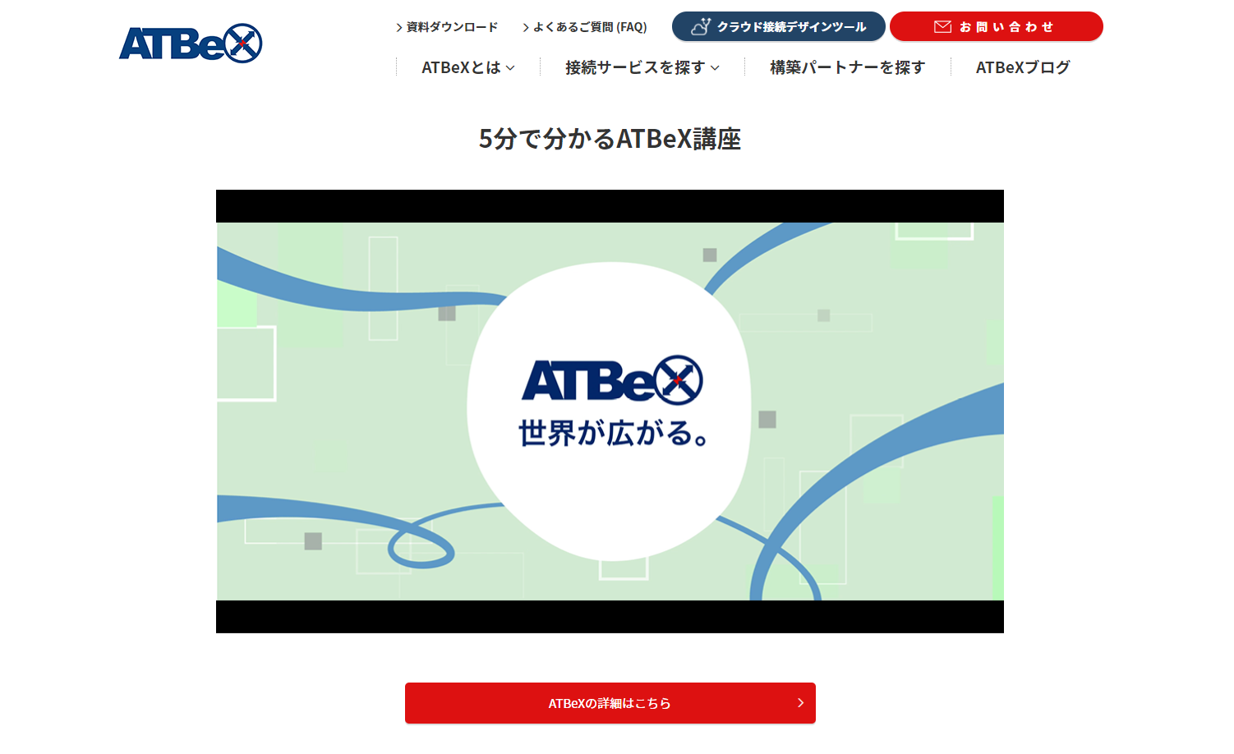
Task: Expand the 接続サービスを探す chevron
Action: point(715,68)
